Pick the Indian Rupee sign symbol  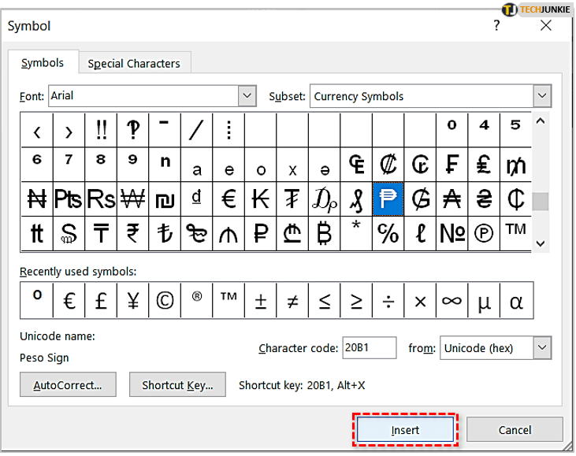(x=132, y=233)
